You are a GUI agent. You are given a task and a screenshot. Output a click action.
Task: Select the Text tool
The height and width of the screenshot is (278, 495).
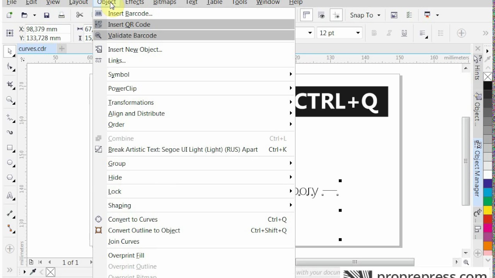(10, 195)
